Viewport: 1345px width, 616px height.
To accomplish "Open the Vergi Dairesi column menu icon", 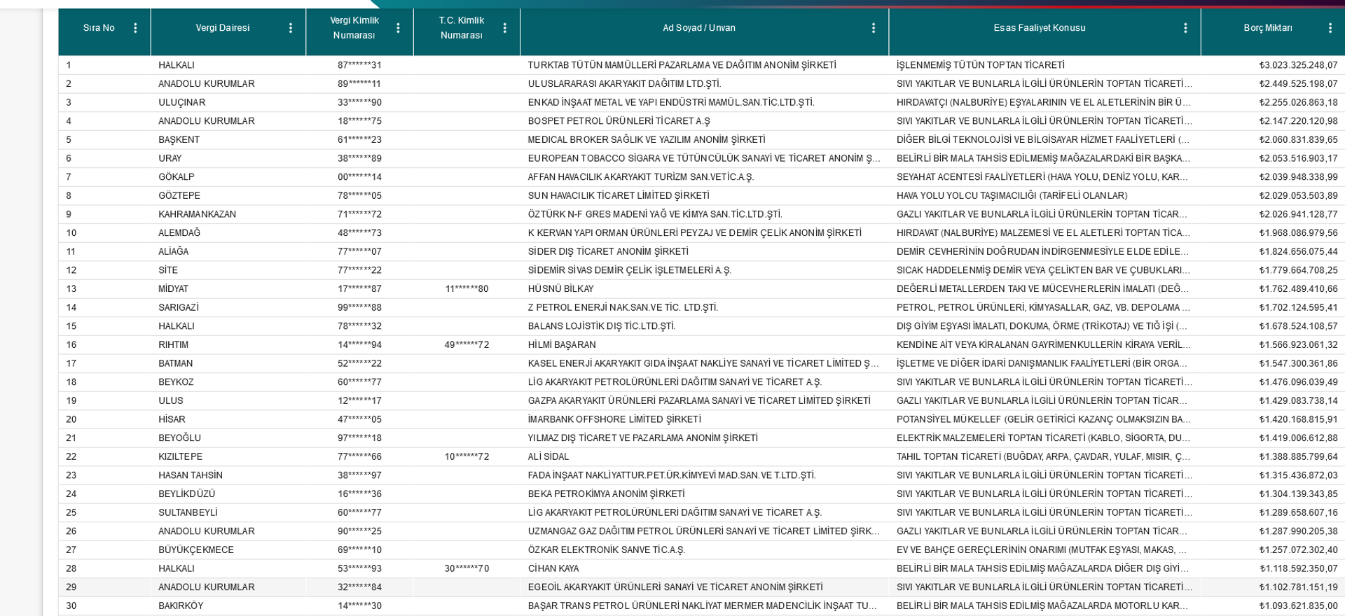I will click(290, 28).
